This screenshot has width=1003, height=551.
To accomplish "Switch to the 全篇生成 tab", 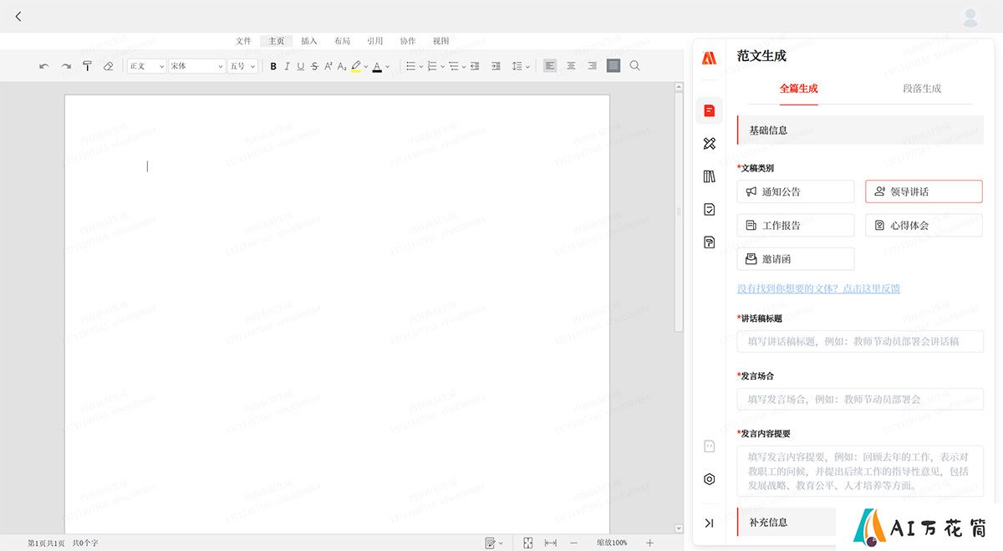I will (x=798, y=89).
